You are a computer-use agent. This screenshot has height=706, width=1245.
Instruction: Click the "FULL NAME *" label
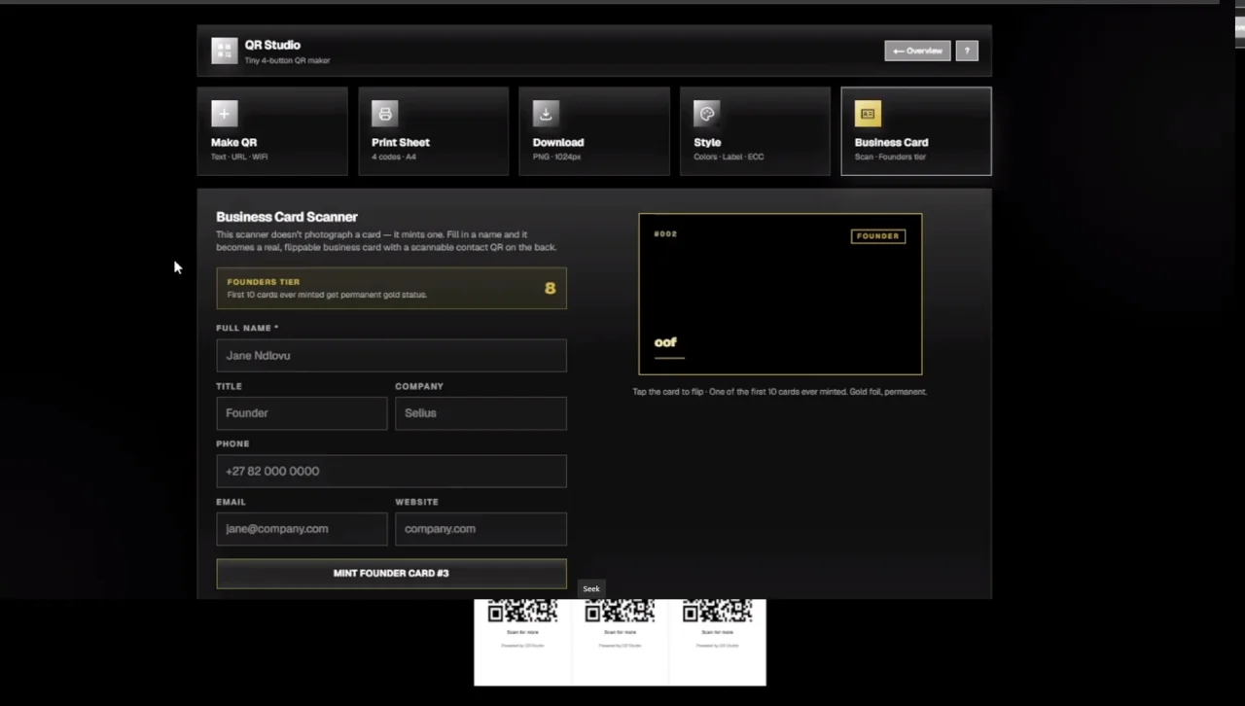pos(247,328)
